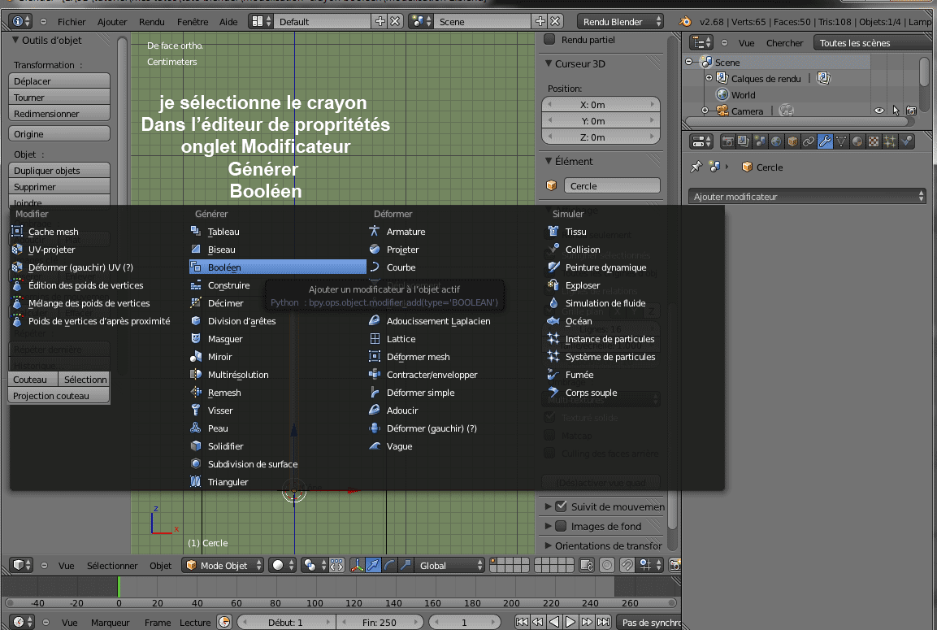Enable the 3D manipulator axes icon

[x=357, y=566]
